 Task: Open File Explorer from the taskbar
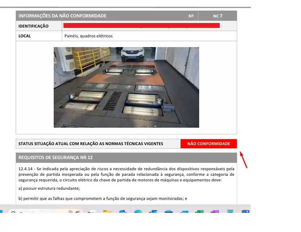tap(107, 211)
